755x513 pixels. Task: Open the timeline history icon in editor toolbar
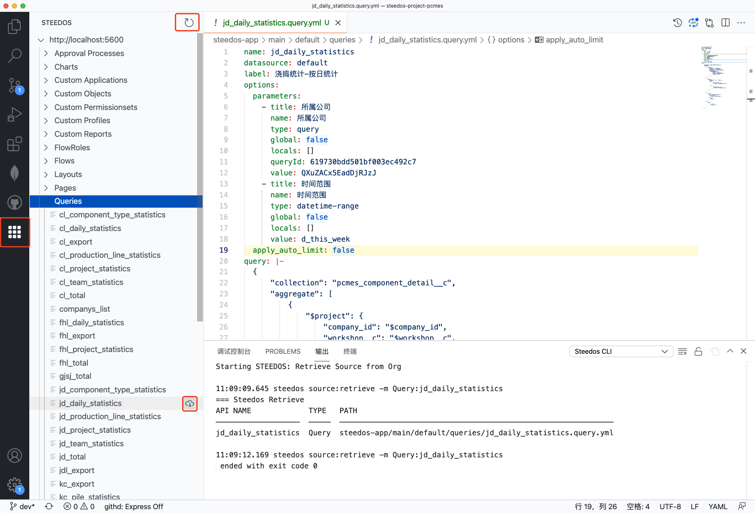click(677, 23)
